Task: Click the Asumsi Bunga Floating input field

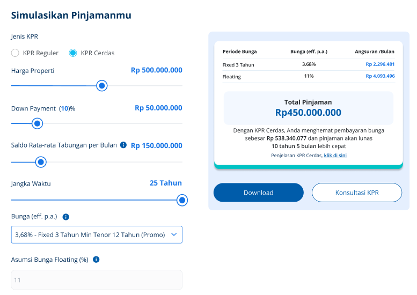Action: (x=97, y=280)
